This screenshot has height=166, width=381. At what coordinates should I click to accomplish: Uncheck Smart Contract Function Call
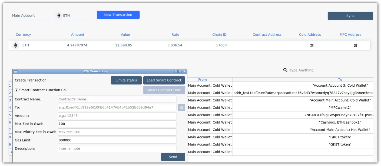(16, 90)
